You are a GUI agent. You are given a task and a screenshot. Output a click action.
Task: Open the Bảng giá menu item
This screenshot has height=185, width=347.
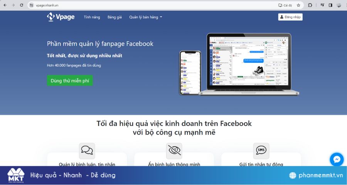coord(115,17)
